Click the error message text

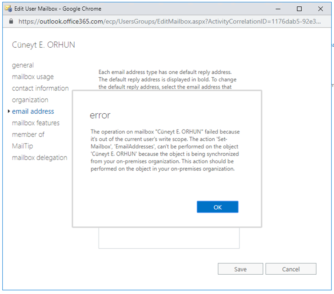pyautogui.click(x=165, y=150)
